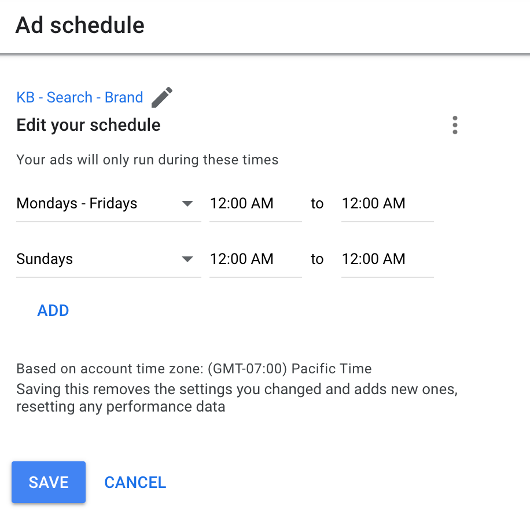Open the KB - Search - Brand campaign link

80,97
